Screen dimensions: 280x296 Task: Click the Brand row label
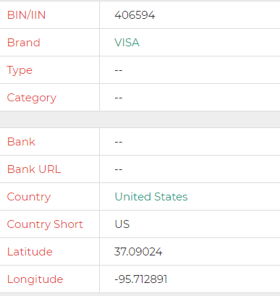[x=24, y=43]
